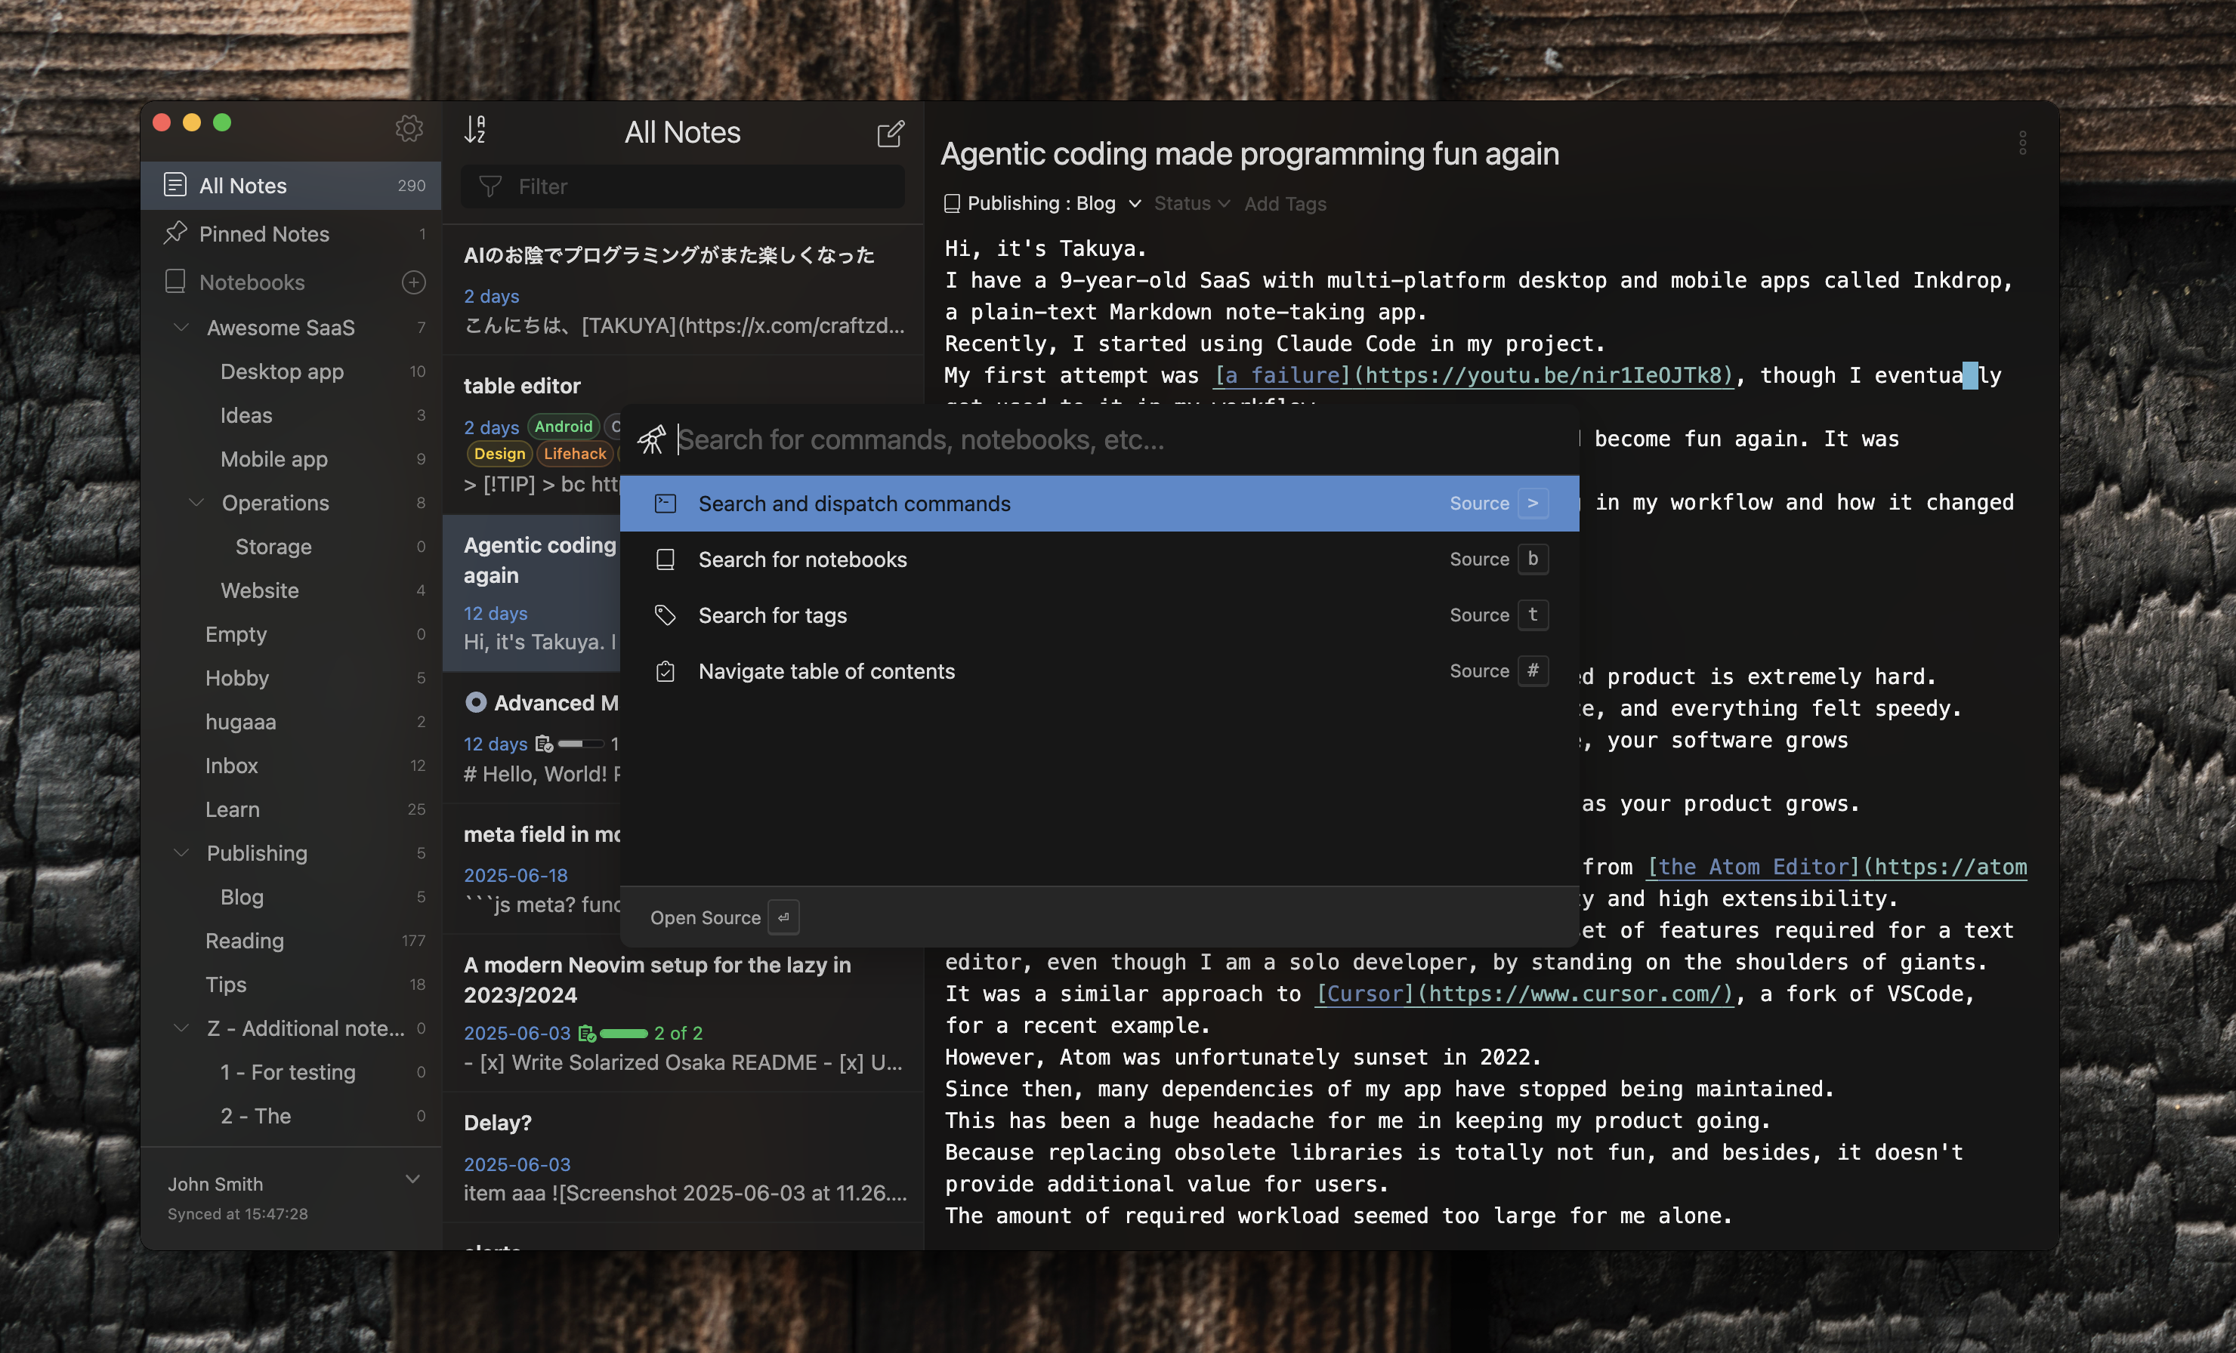Open the editor's three-dot menu
Screen dimensions: 2236x1353
tap(2021, 143)
